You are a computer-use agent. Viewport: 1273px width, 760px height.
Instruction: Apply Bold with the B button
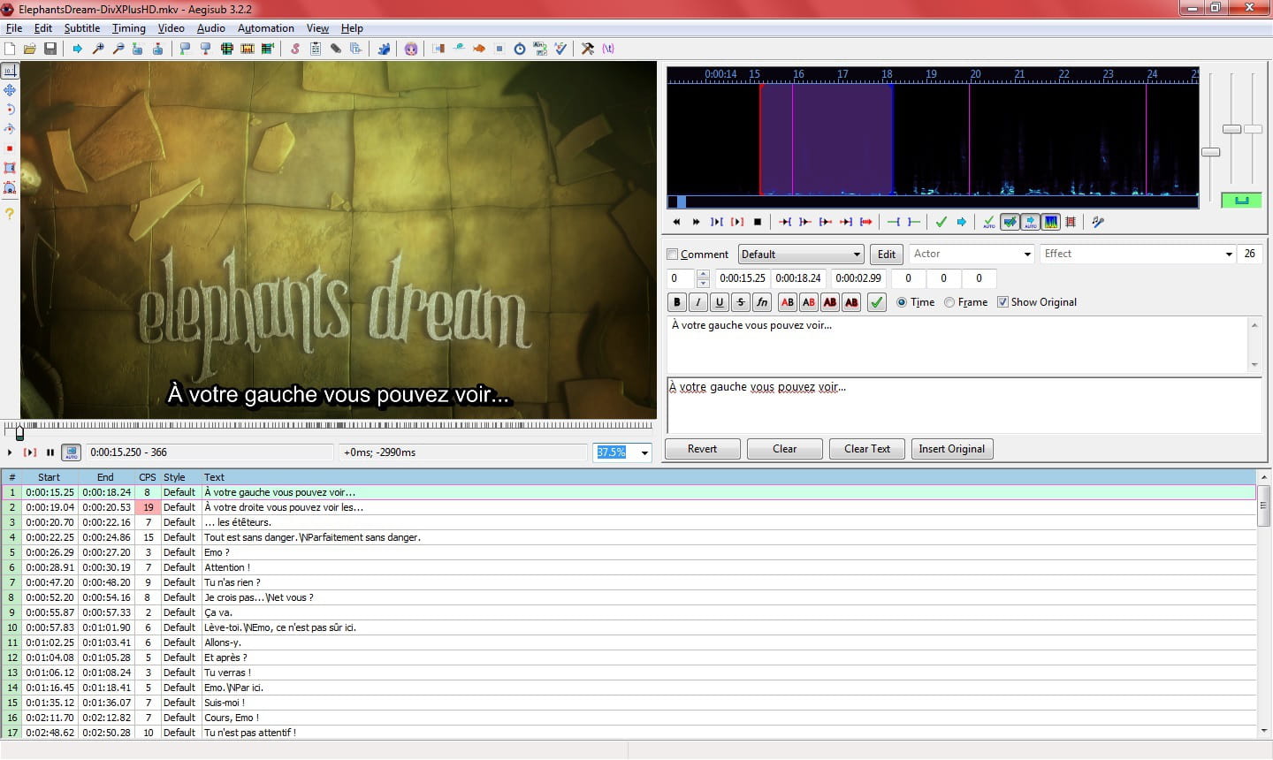(677, 302)
